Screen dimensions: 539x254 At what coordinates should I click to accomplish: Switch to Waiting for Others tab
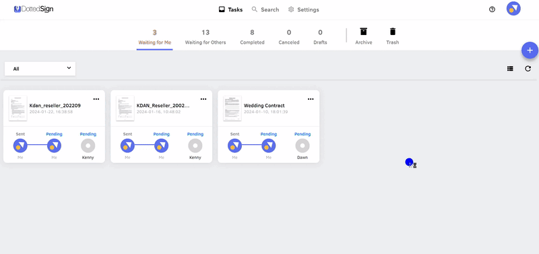(x=205, y=37)
